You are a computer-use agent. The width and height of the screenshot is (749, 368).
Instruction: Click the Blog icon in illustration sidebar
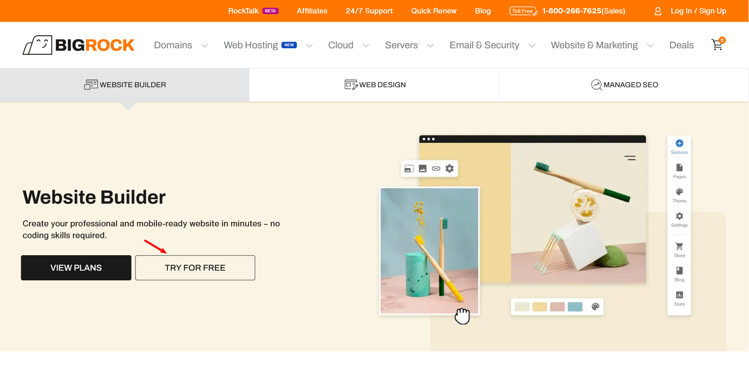pos(680,271)
